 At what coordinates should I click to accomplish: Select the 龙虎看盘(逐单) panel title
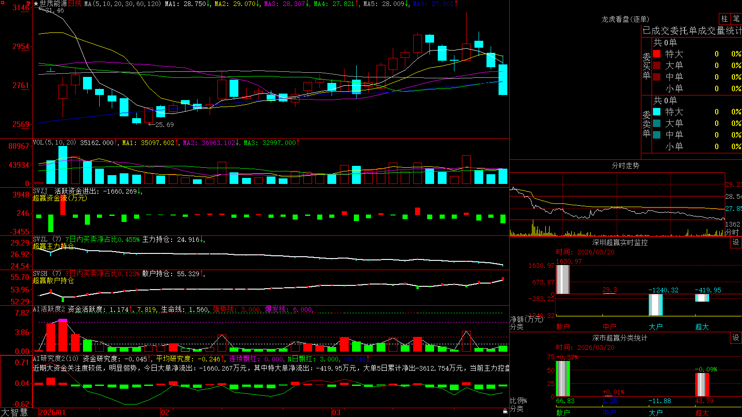pos(625,19)
